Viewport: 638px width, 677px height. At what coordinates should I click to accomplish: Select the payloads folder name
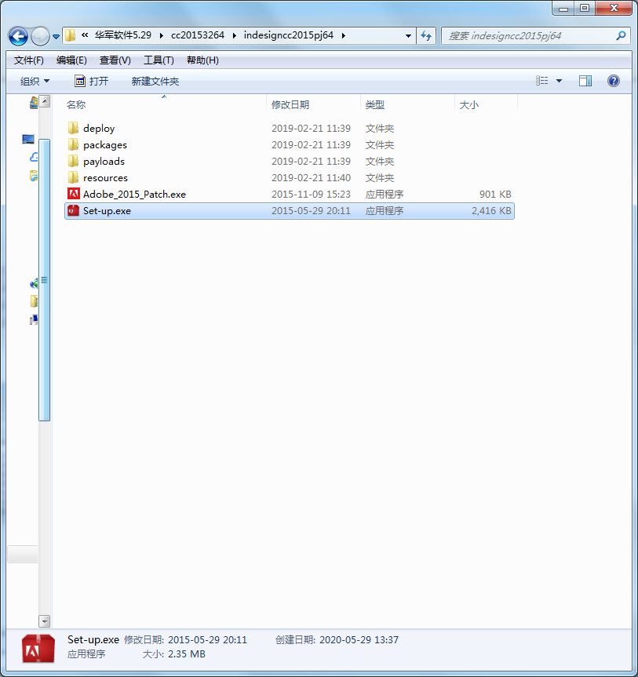tap(104, 162)
